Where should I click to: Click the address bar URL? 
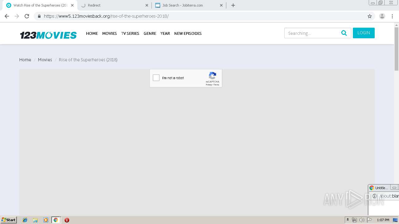pyautogui.click(x=106, y=16)
